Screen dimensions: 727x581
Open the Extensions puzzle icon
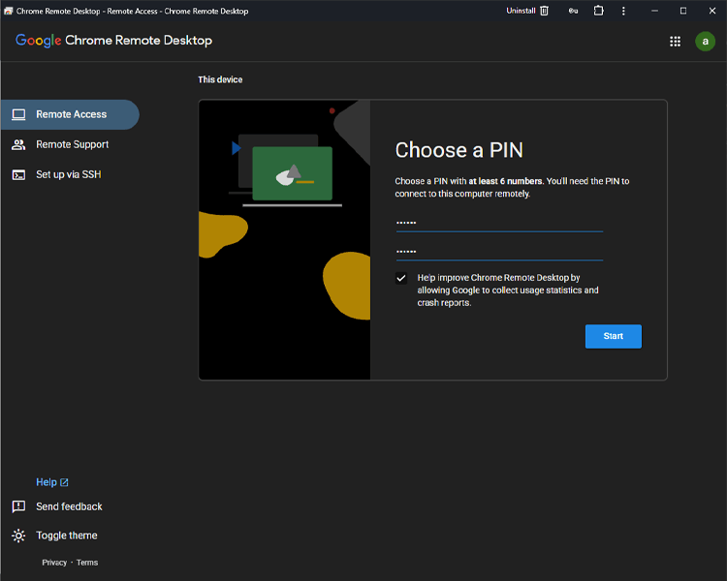point(599,11)
